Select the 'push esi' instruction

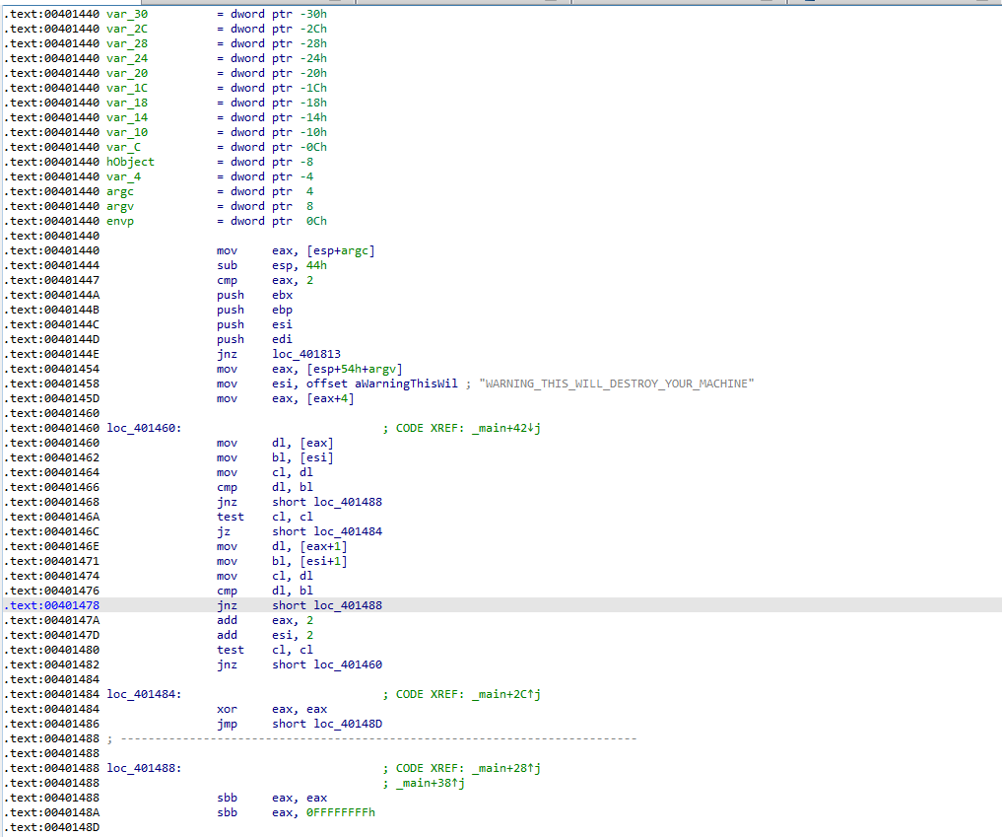tap(254, 324)
